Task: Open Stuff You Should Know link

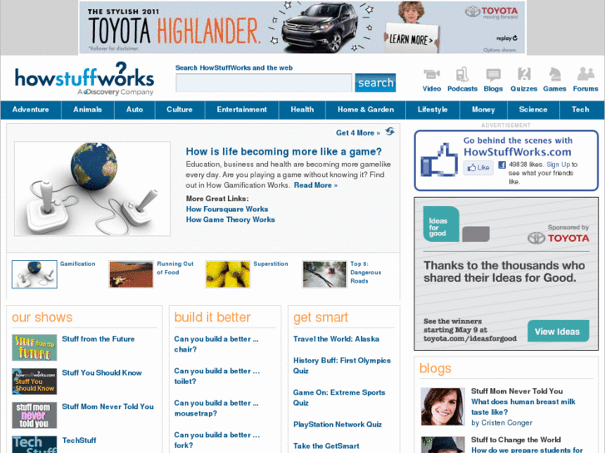Action: [102, 373]
